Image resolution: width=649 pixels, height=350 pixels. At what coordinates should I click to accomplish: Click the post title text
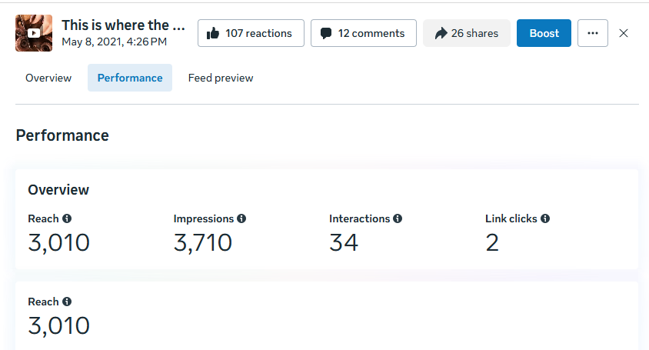123,25
